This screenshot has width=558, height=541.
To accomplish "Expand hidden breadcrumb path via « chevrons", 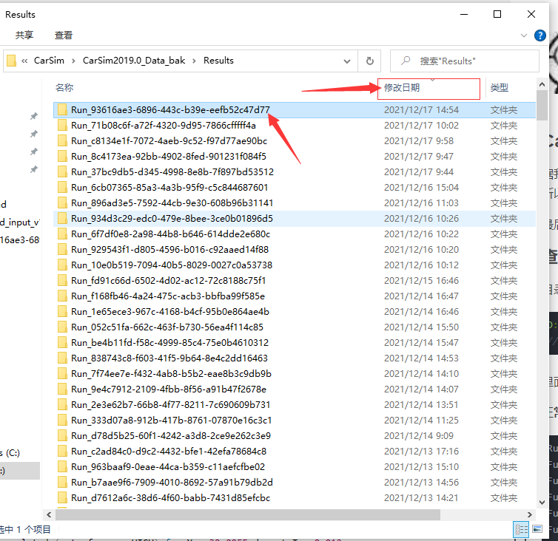I will click(x=24, y=61).
